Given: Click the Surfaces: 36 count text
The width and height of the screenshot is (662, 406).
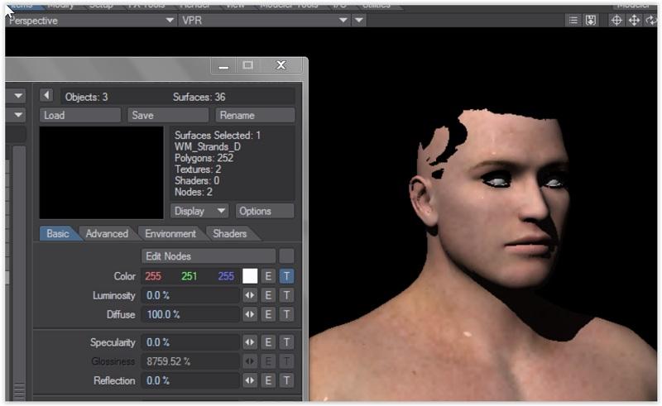Looking at the screenshot, I should tap(199, 97).
